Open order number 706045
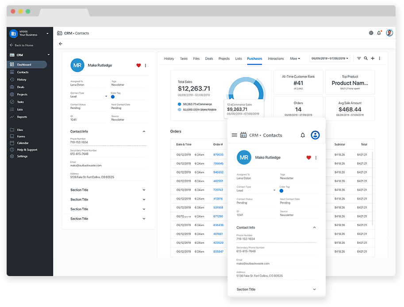 click(218, 163)
